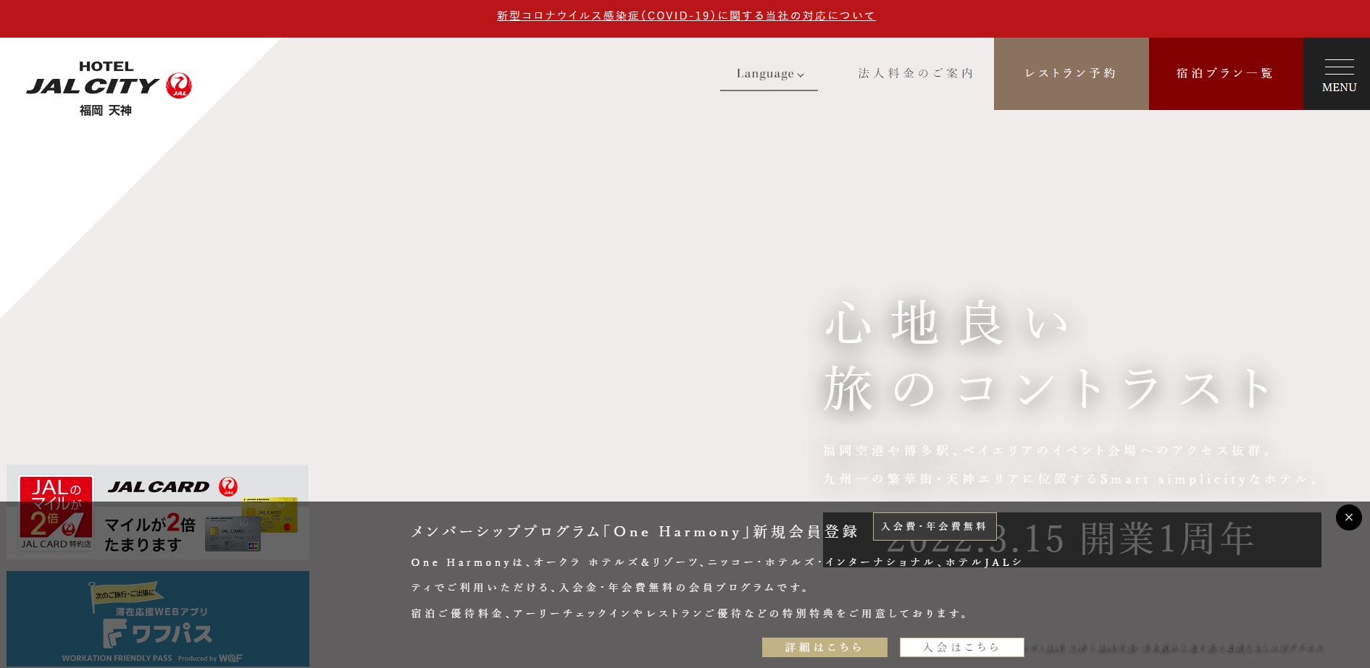The height and width of the screenshot is (668, 1370).
Task: Click the One Harmony 新規会員登録 heading
Action: point(635,531)
